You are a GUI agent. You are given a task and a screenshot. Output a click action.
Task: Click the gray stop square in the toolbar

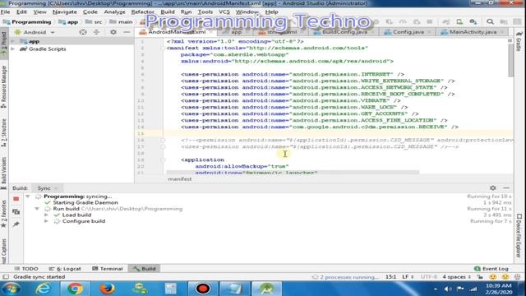tap(429, 22)
